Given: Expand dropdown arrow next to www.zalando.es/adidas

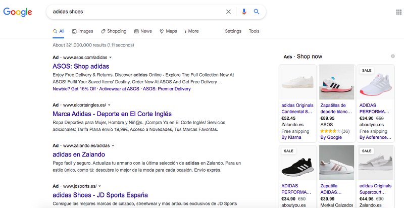Looking at the screenshot, I should click(x=113, y=146).
